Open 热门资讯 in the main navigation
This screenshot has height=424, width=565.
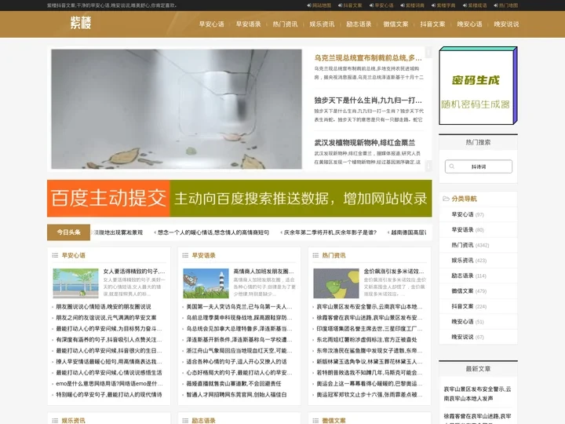(x=285, y=24)
